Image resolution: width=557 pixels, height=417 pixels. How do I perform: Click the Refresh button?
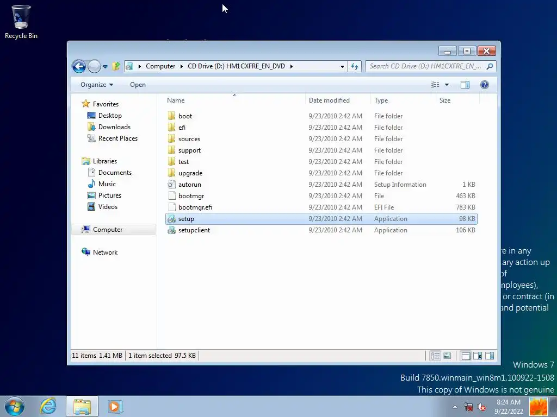tap(355, 66)
